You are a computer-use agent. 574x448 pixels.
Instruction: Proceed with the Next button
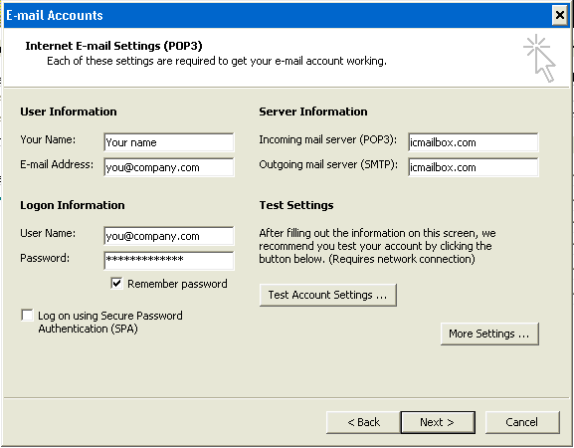pos(438,422)
